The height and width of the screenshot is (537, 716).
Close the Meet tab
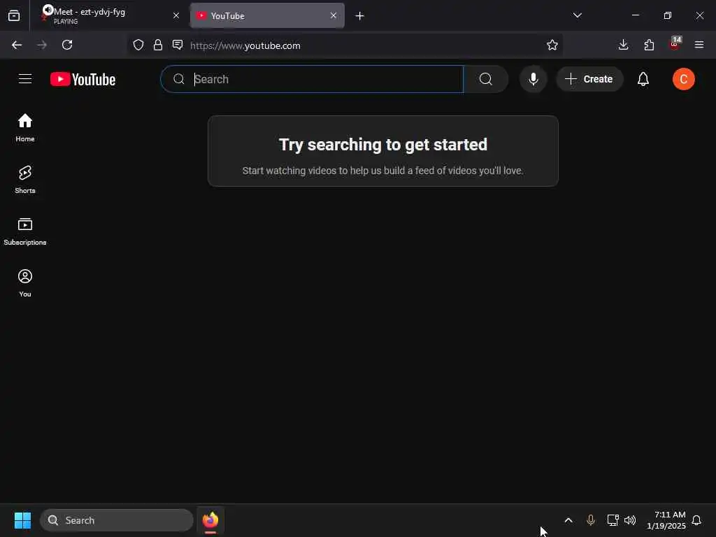(x=176, y=15)
